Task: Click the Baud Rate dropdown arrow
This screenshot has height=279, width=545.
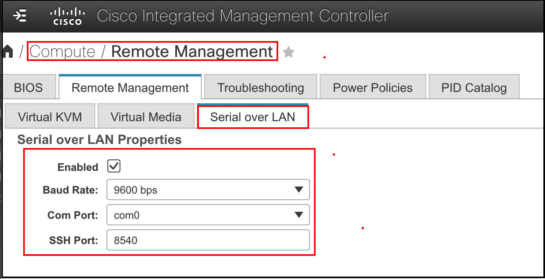Action: [300, 190]
